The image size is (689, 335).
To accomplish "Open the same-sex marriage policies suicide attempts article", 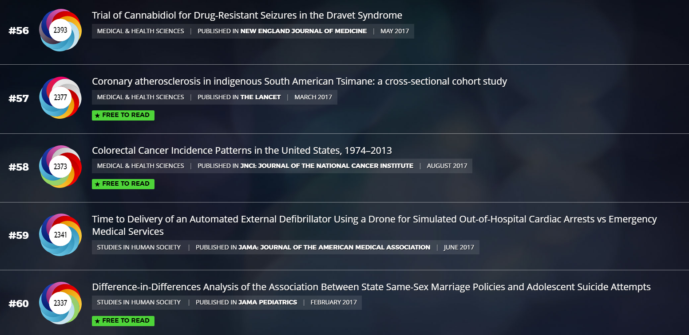I will coord(371,287).
